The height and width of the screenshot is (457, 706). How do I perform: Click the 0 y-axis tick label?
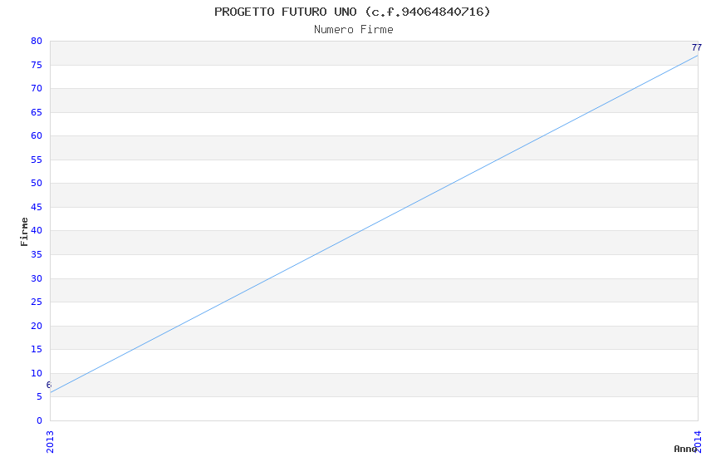click(39, 420)
